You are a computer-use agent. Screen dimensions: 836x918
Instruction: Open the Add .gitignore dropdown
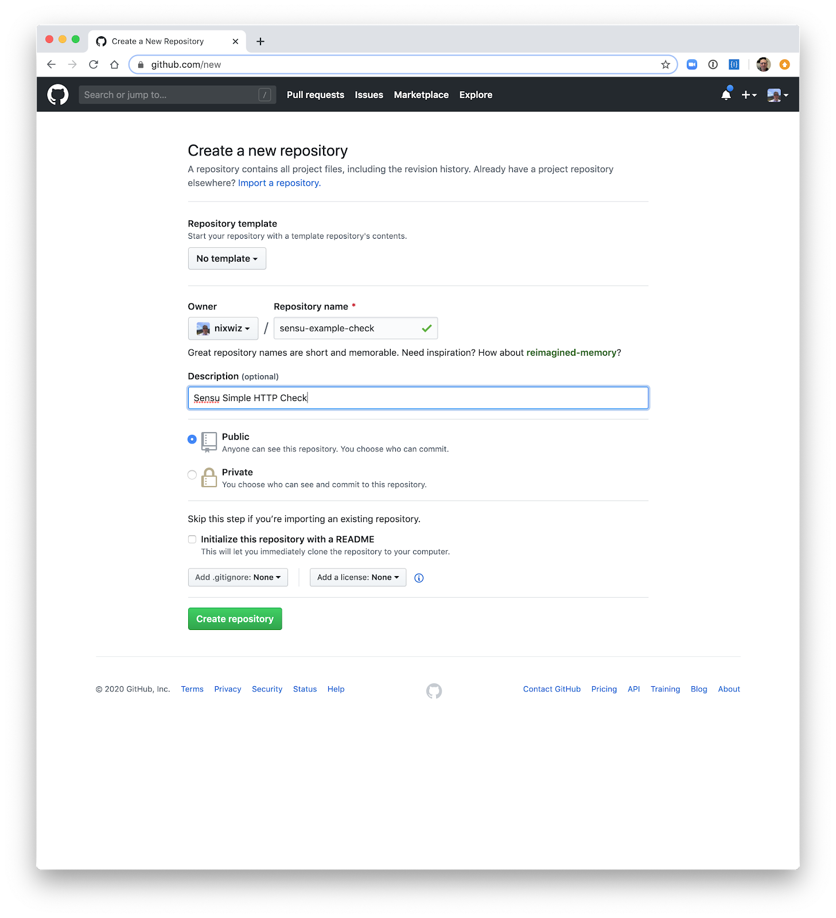coord(238,577)
